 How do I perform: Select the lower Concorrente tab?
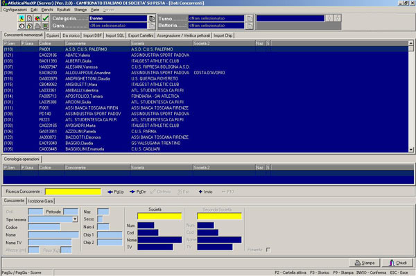[14, 200]
